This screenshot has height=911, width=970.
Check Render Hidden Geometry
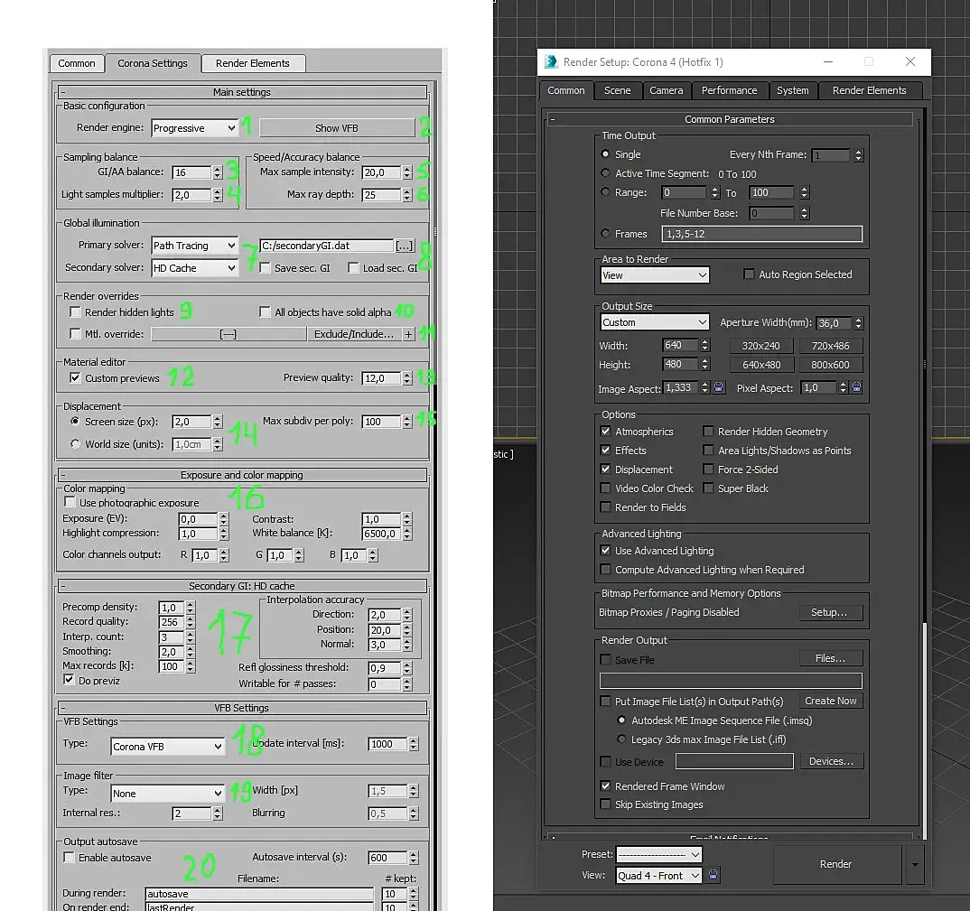click(708, 431)
